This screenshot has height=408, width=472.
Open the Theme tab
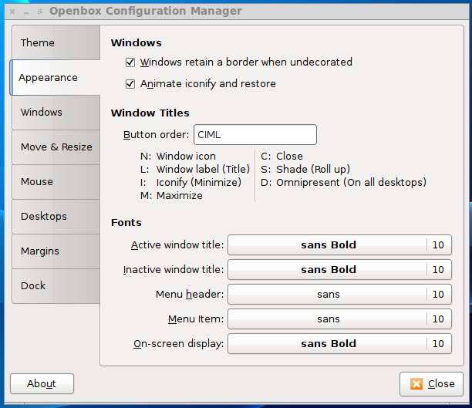(x=56, y=42)
